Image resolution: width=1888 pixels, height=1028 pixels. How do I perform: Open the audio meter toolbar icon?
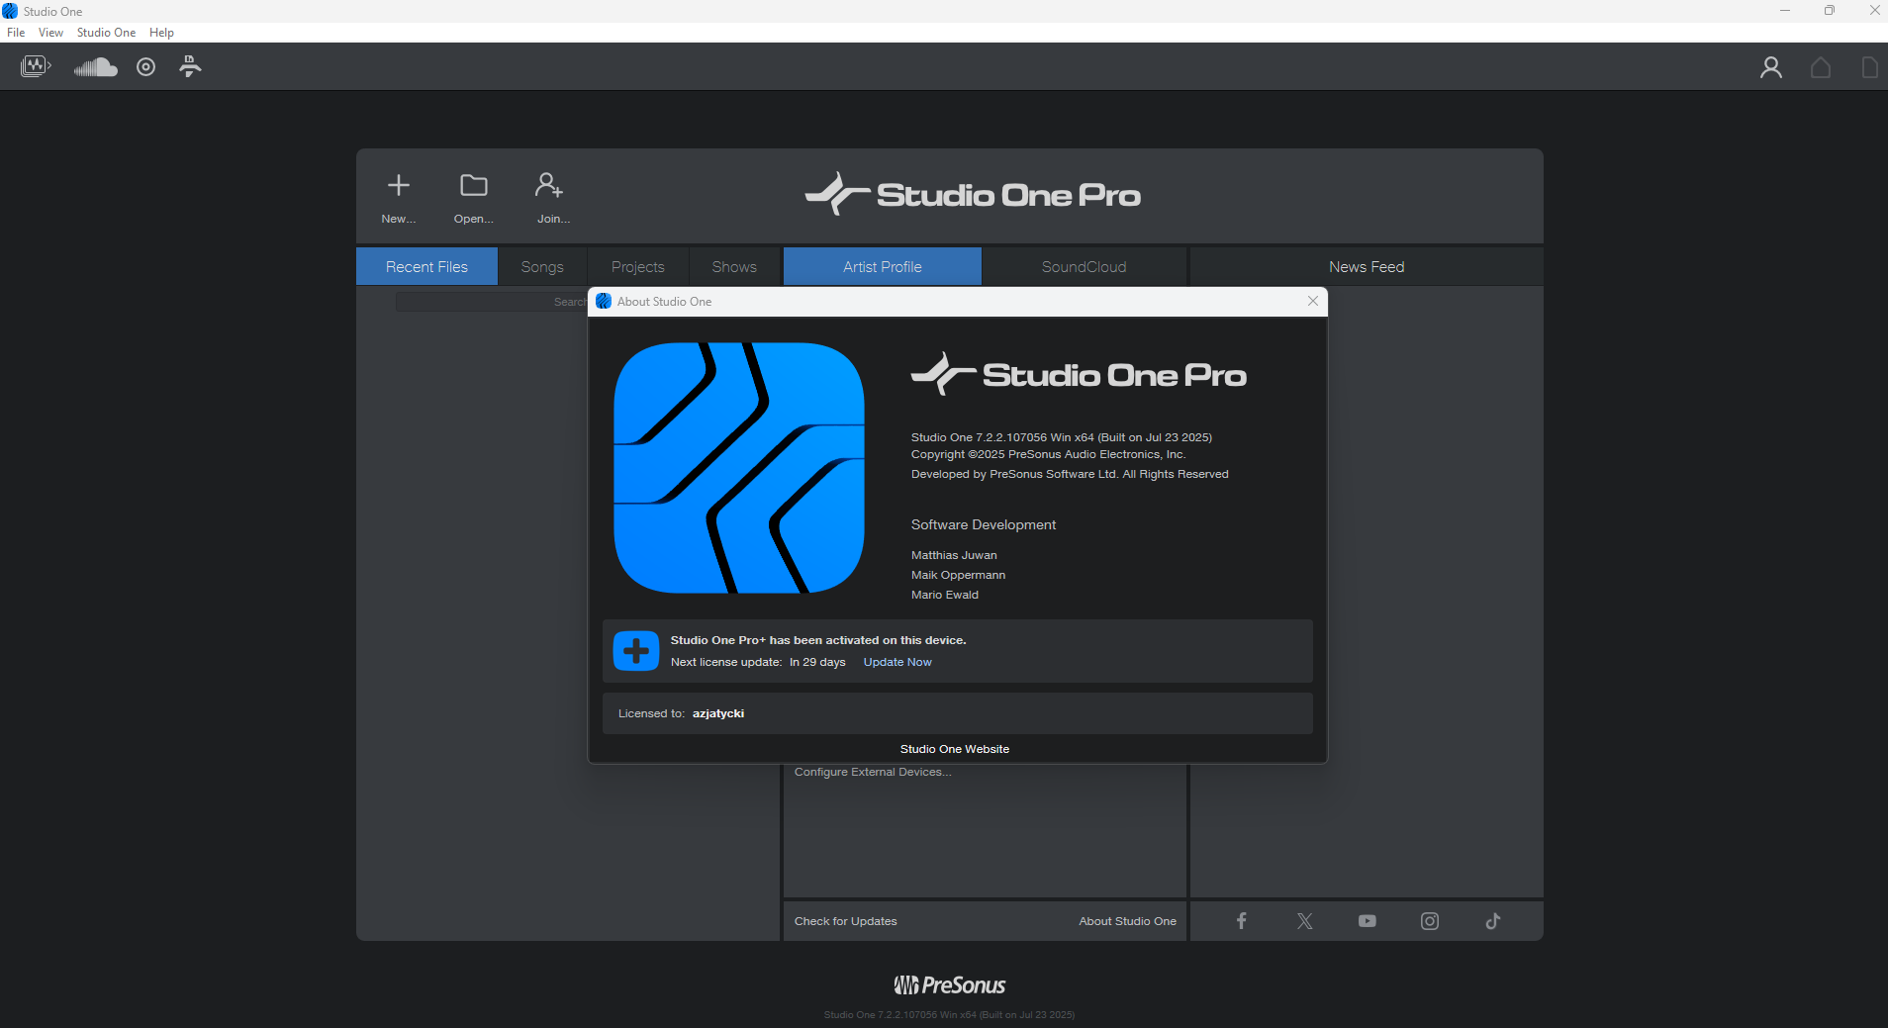coord(36,66)
